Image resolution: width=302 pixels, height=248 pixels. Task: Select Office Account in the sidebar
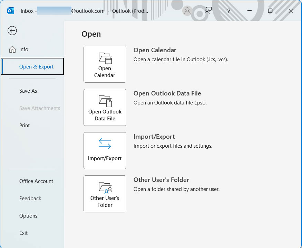(36, 181)
